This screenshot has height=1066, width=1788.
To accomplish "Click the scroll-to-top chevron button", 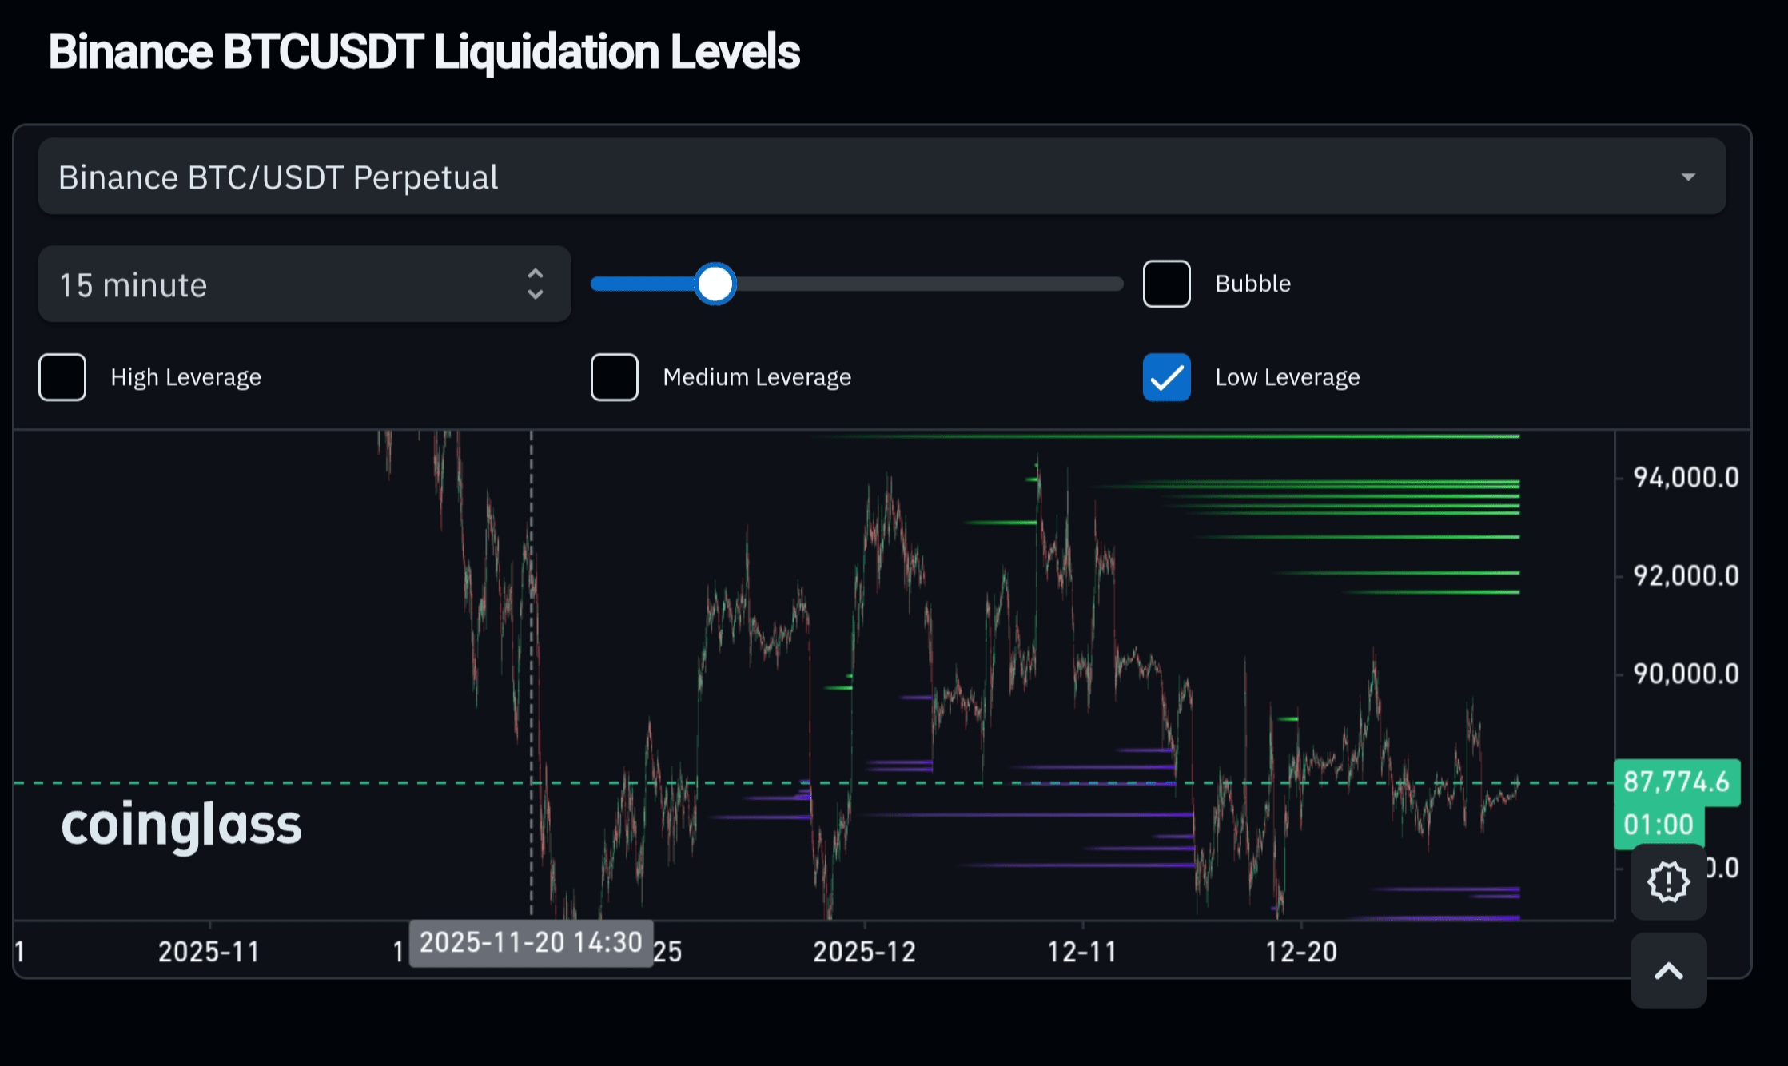I will 1668,971.
